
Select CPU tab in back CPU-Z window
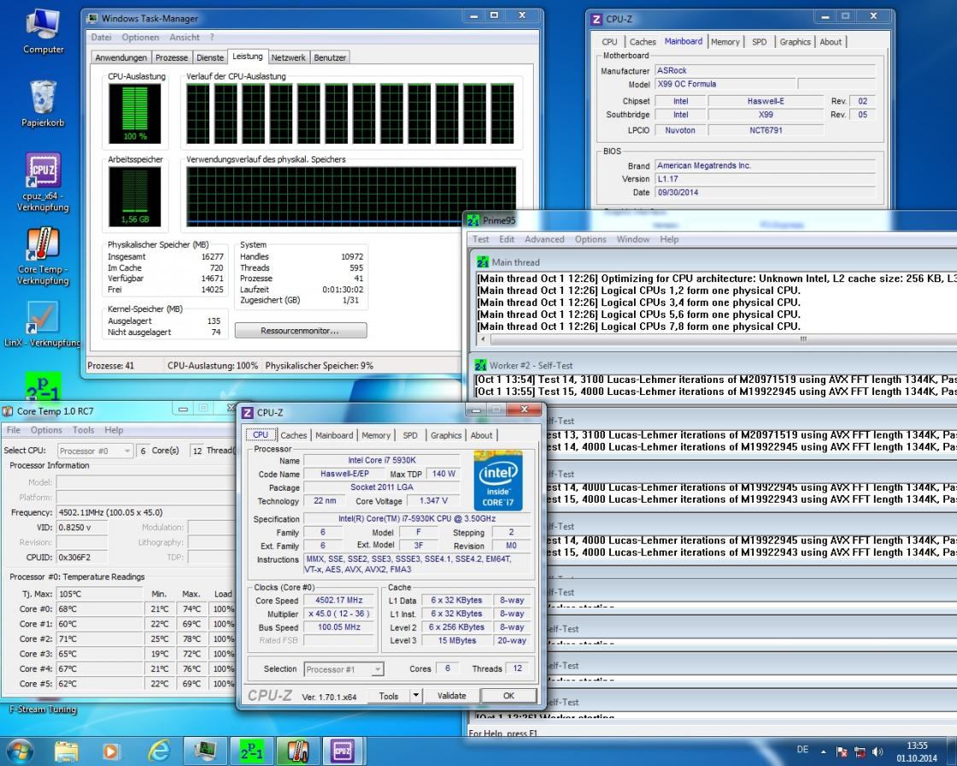tap(609, 42)
